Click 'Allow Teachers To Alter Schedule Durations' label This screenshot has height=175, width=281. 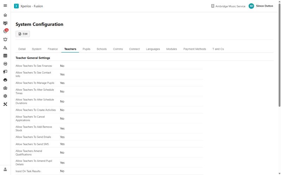coord(35,101)
